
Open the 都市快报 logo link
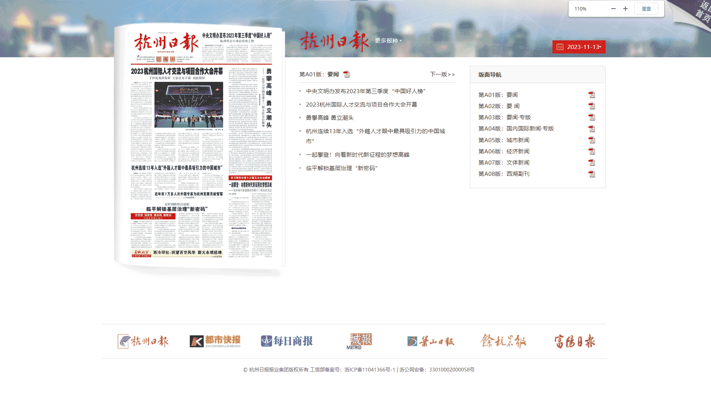pos(215,341)
